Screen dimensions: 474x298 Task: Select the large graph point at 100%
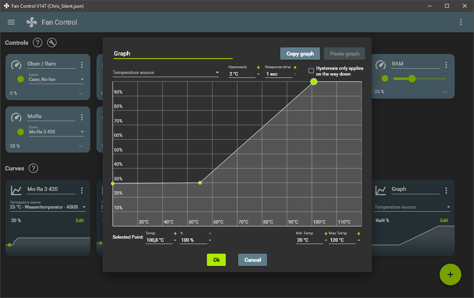click(314, 81)
